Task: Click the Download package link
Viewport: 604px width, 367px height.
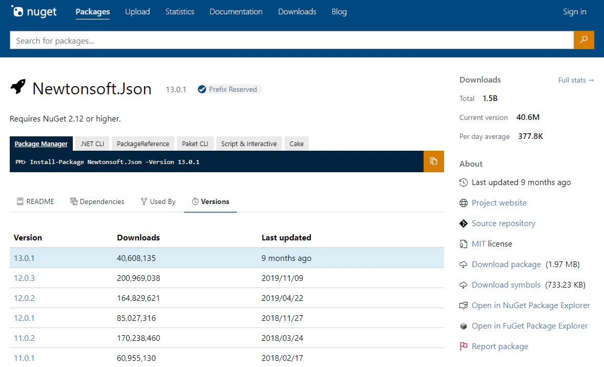Action: pyautogui.click(x=506, y=264)
